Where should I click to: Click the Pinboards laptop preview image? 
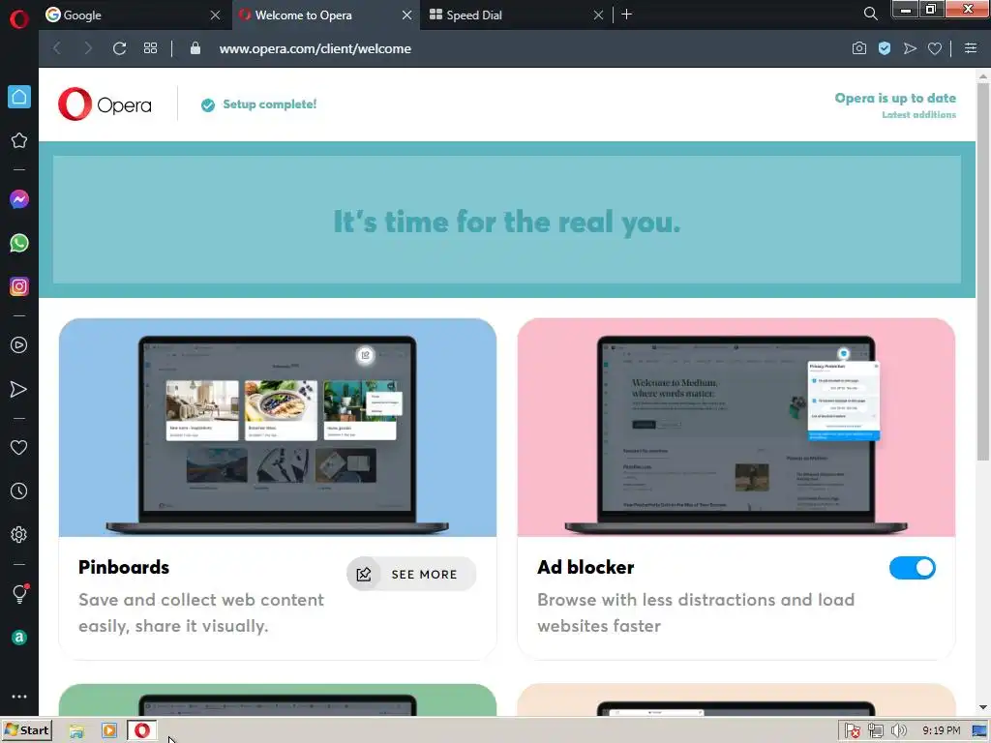pyautogui.click(x=278, y=428)
